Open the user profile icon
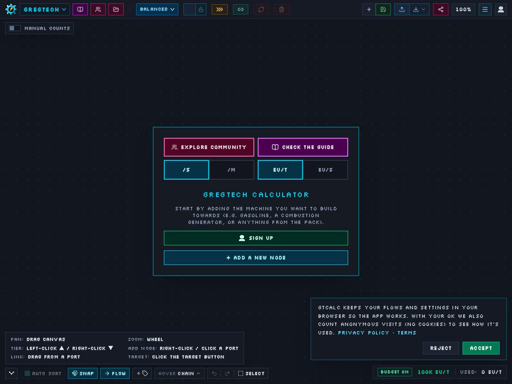Image resolution: width=512 pixels, height=384 pixels. point(500,9)
